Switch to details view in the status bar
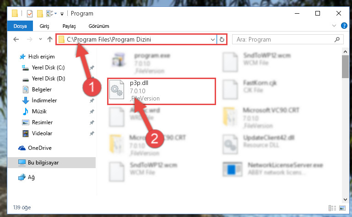 point(332,208)
